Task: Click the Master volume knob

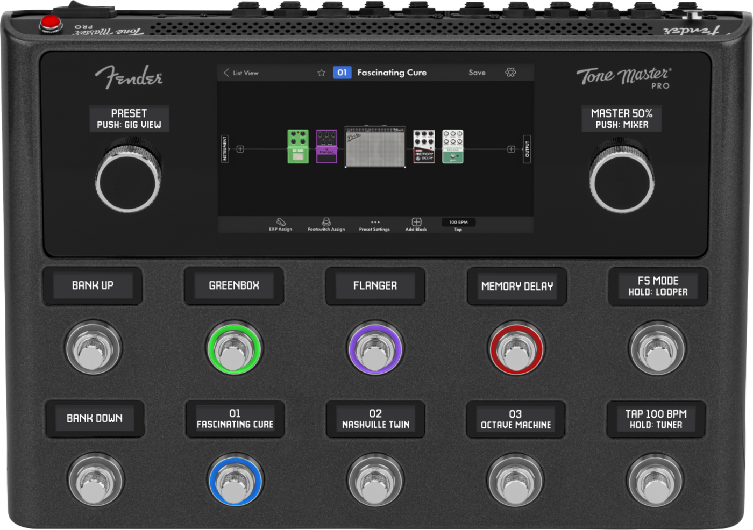Action: [622, 181]
